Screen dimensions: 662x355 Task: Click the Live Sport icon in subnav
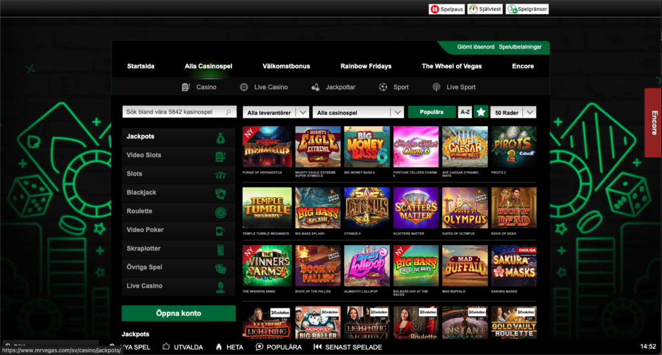point(436,87)
